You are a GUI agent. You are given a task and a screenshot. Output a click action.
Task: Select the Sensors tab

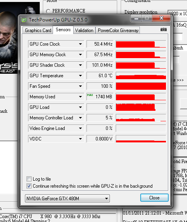(x=63, y=30)
